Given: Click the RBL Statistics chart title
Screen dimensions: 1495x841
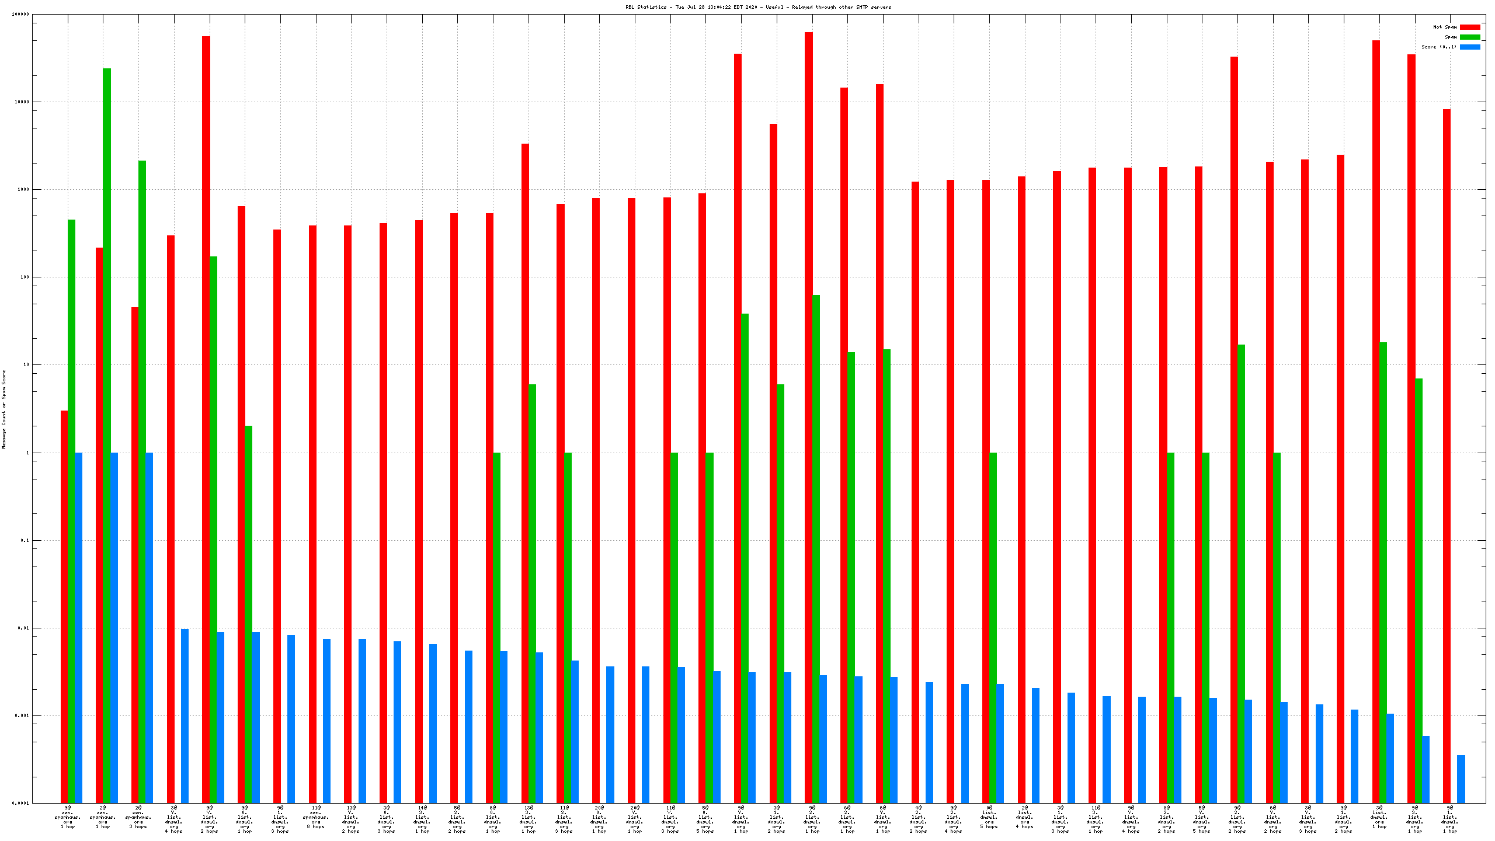Looking at the screenshot, I should pos(758,7).
